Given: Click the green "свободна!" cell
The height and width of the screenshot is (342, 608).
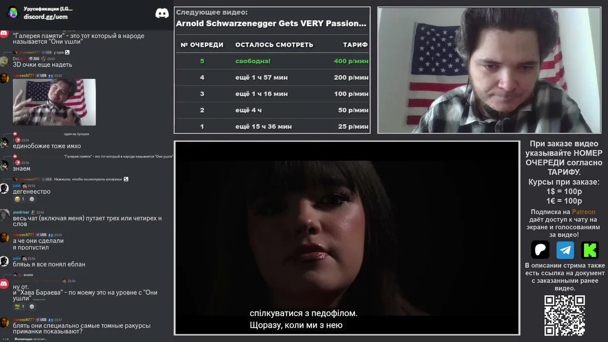Looking at the screenshot, I should click(x=253, y=61).
